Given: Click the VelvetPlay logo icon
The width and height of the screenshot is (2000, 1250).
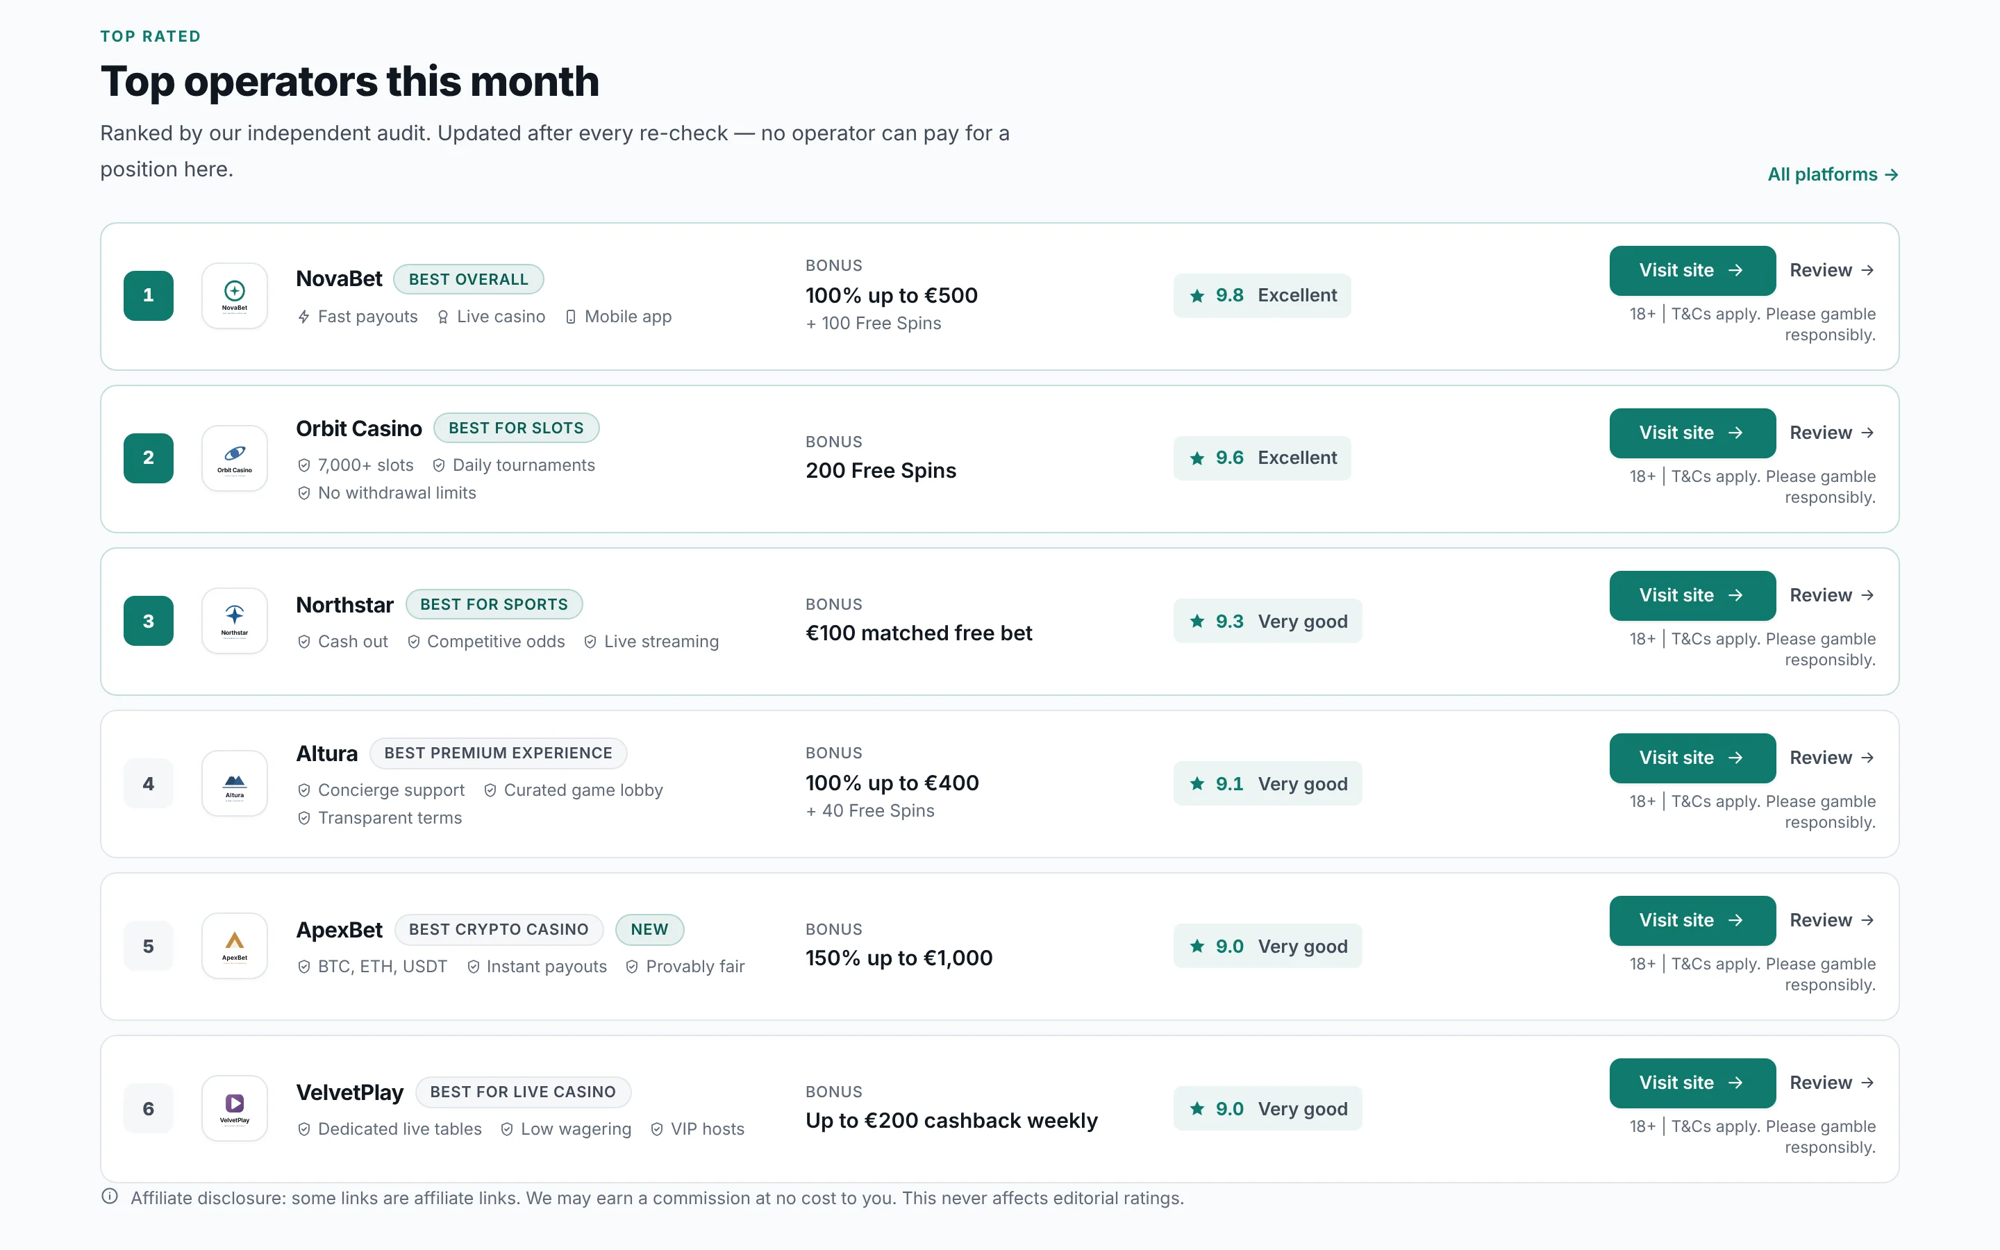Looking at the screenshot, I should [x=235, y=1108].
